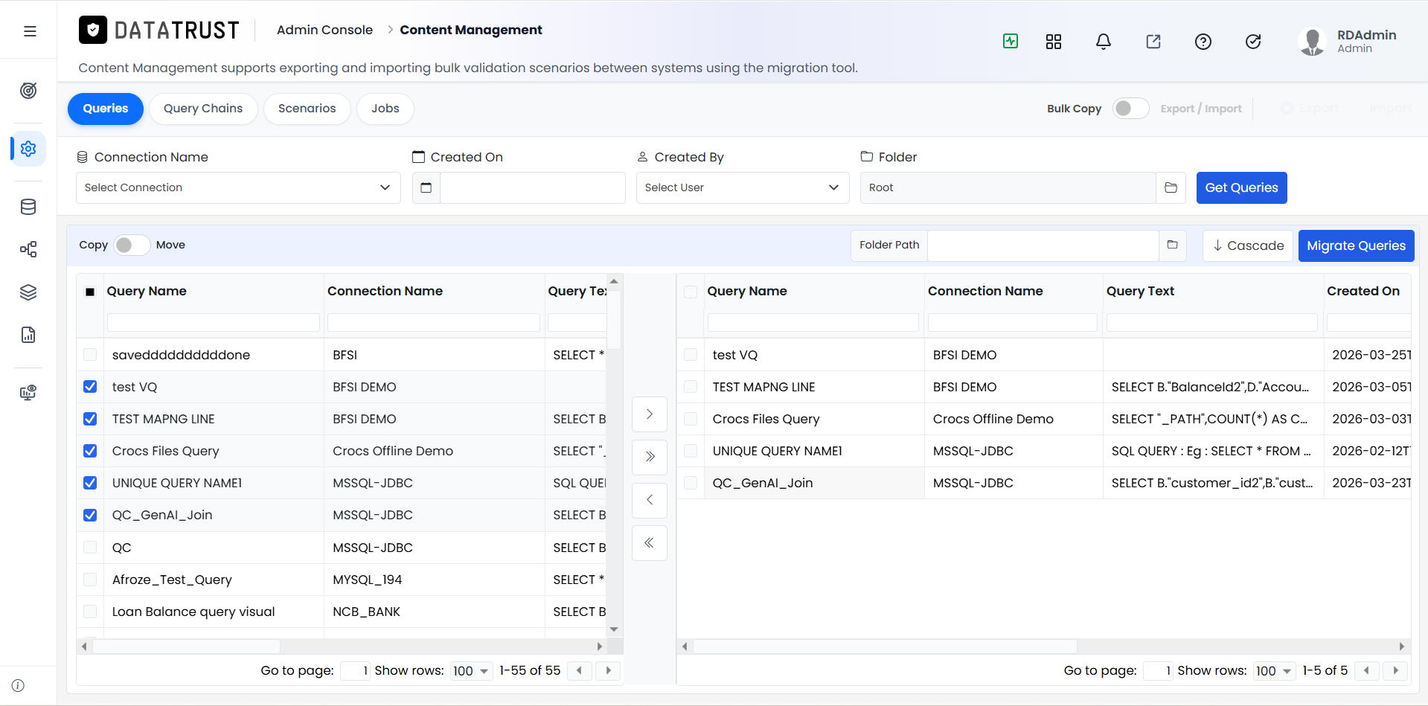Focus the left Query Name filter box
Screen dimensions: 1428x706
[214, 322]
